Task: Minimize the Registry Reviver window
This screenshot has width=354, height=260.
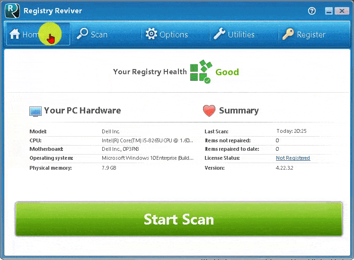Action: coord(329,11)
